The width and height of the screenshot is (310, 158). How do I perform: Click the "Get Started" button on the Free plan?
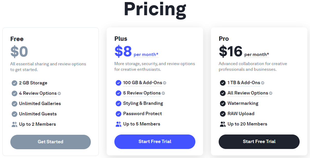tap(50, 142)
